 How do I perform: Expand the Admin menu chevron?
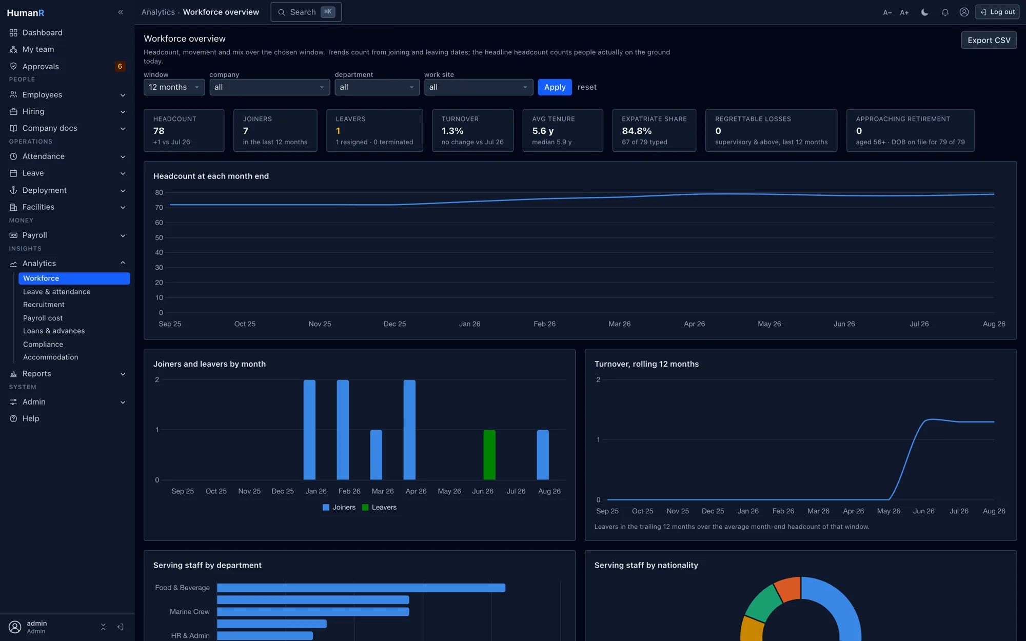tap(123, 403)
